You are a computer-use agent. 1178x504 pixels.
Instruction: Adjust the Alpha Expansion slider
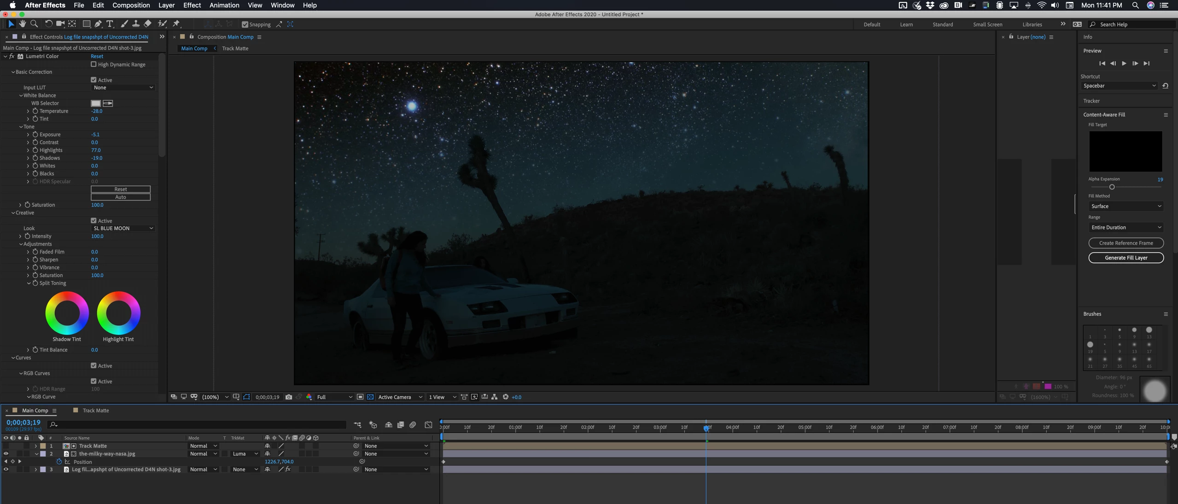[x=1112, y=187]
